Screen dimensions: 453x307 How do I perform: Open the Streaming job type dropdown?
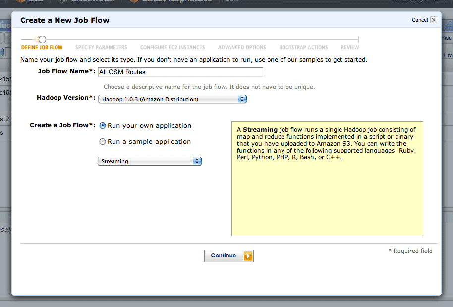(150, 161)
